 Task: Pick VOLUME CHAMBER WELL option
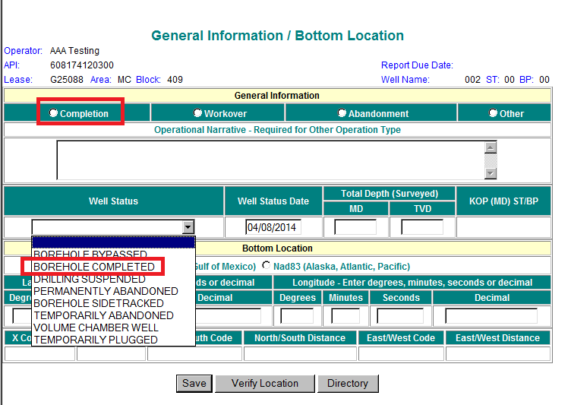click(x=96, y=327)
